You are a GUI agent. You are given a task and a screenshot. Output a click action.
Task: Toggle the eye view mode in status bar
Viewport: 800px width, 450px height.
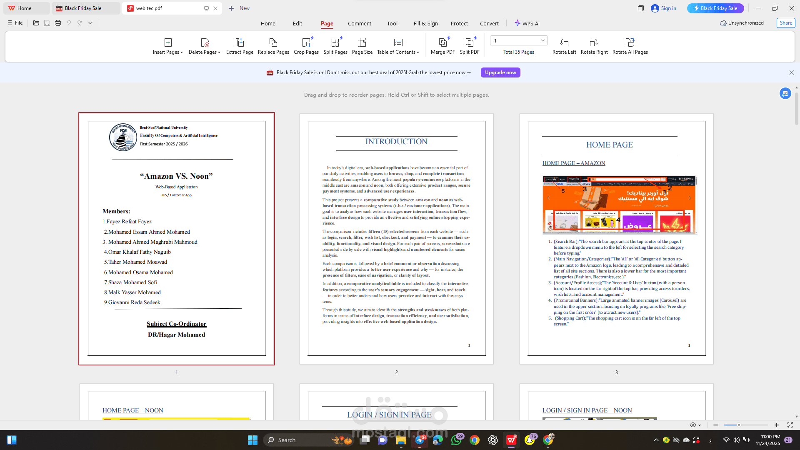pyautogui.click(x=692, y=425)
